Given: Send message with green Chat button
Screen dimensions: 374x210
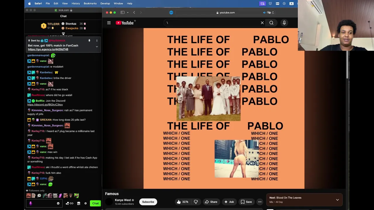Looking at the screenshot, I should pyautogui.click(x=96, y=203).
